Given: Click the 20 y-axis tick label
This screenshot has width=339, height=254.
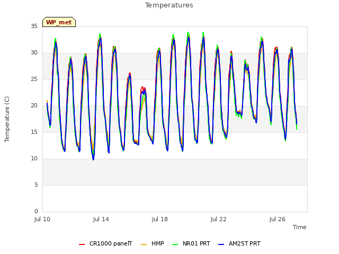Looking at the screenshot, I should click(34, 106).
